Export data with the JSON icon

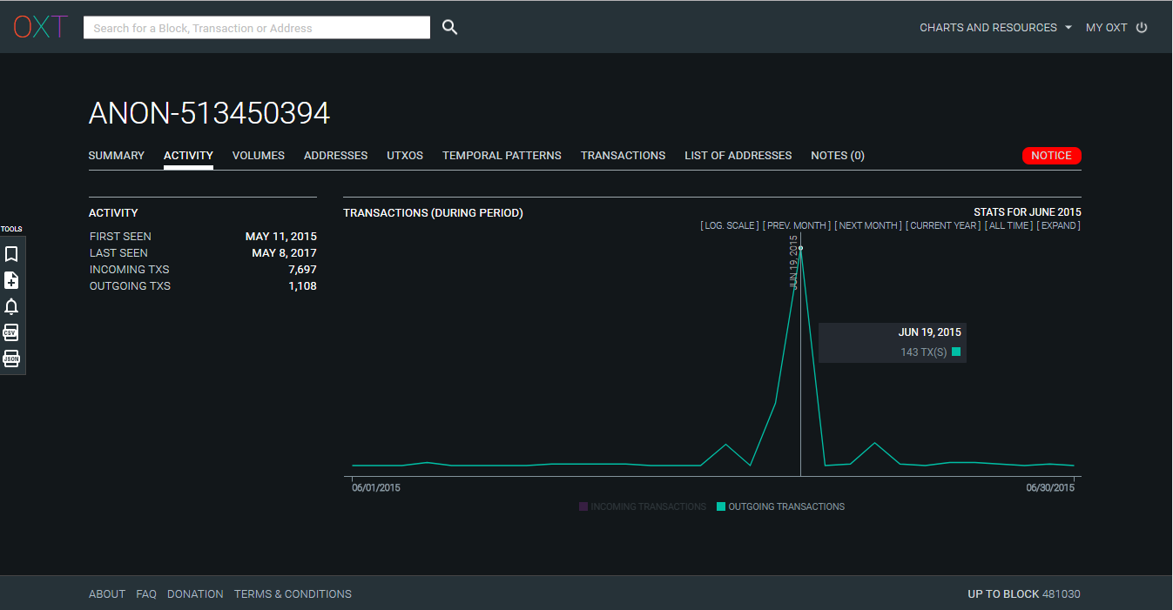[11, 359]
